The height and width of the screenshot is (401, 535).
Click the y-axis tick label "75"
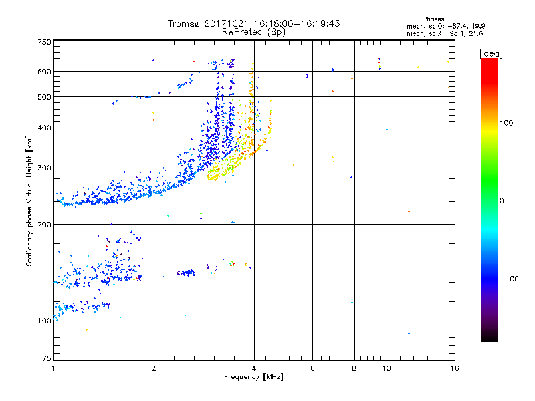[47, 358]
